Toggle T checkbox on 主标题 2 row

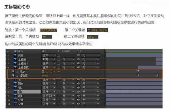click(x=59, y=63)
